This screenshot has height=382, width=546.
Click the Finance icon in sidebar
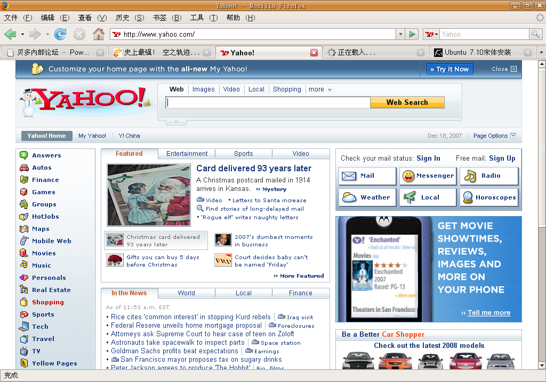point(23,180)
